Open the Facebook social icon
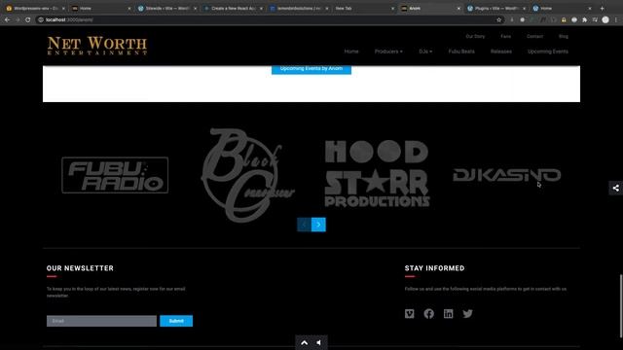Image resolution: width=623 pixels, height=350 pixels. click(428, 313)
